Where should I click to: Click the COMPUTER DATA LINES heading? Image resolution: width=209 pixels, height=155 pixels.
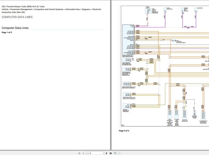17,17
